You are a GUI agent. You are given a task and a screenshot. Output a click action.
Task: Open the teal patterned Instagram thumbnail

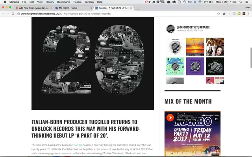pos(175,66)
